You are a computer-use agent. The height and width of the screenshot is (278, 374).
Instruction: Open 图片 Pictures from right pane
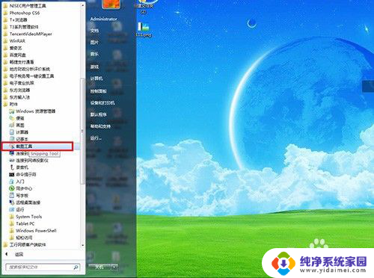pos(94,42)
